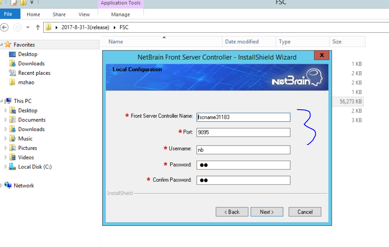This screenshot has height=247, width=389.
Task: Select Local Disk (C:) entry
Action: pos(35,167)
